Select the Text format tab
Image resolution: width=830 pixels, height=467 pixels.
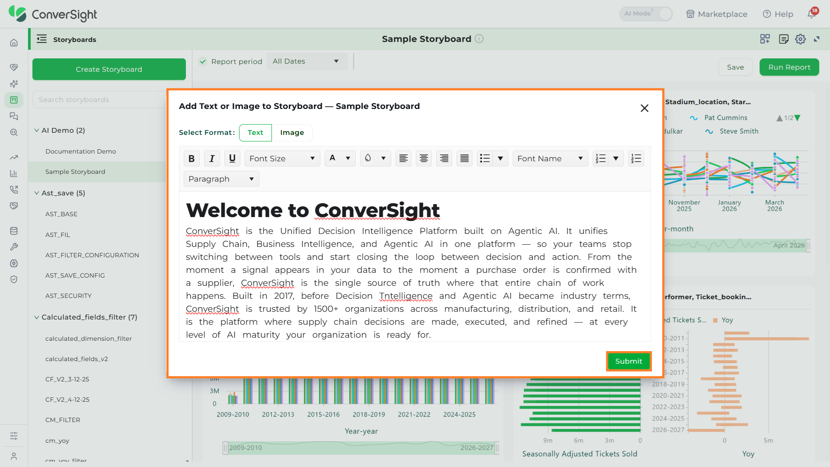[255, 133]
